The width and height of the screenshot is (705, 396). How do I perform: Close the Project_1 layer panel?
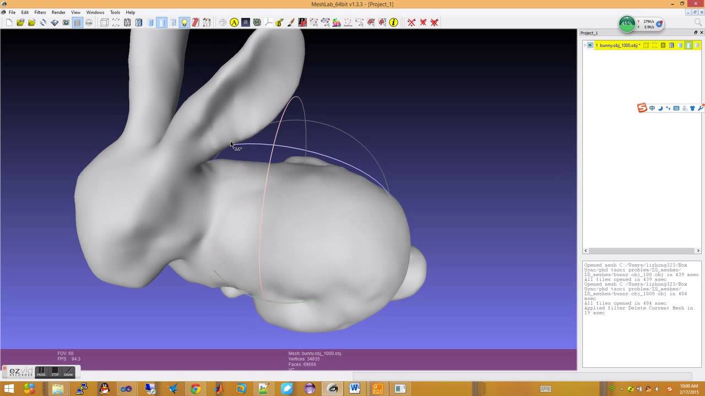pyautogui.click(x=701, y=33)
